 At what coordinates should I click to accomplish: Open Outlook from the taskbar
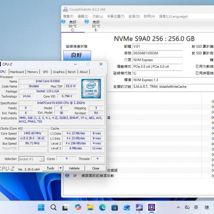pyautogui.click(x=127, y=208)
